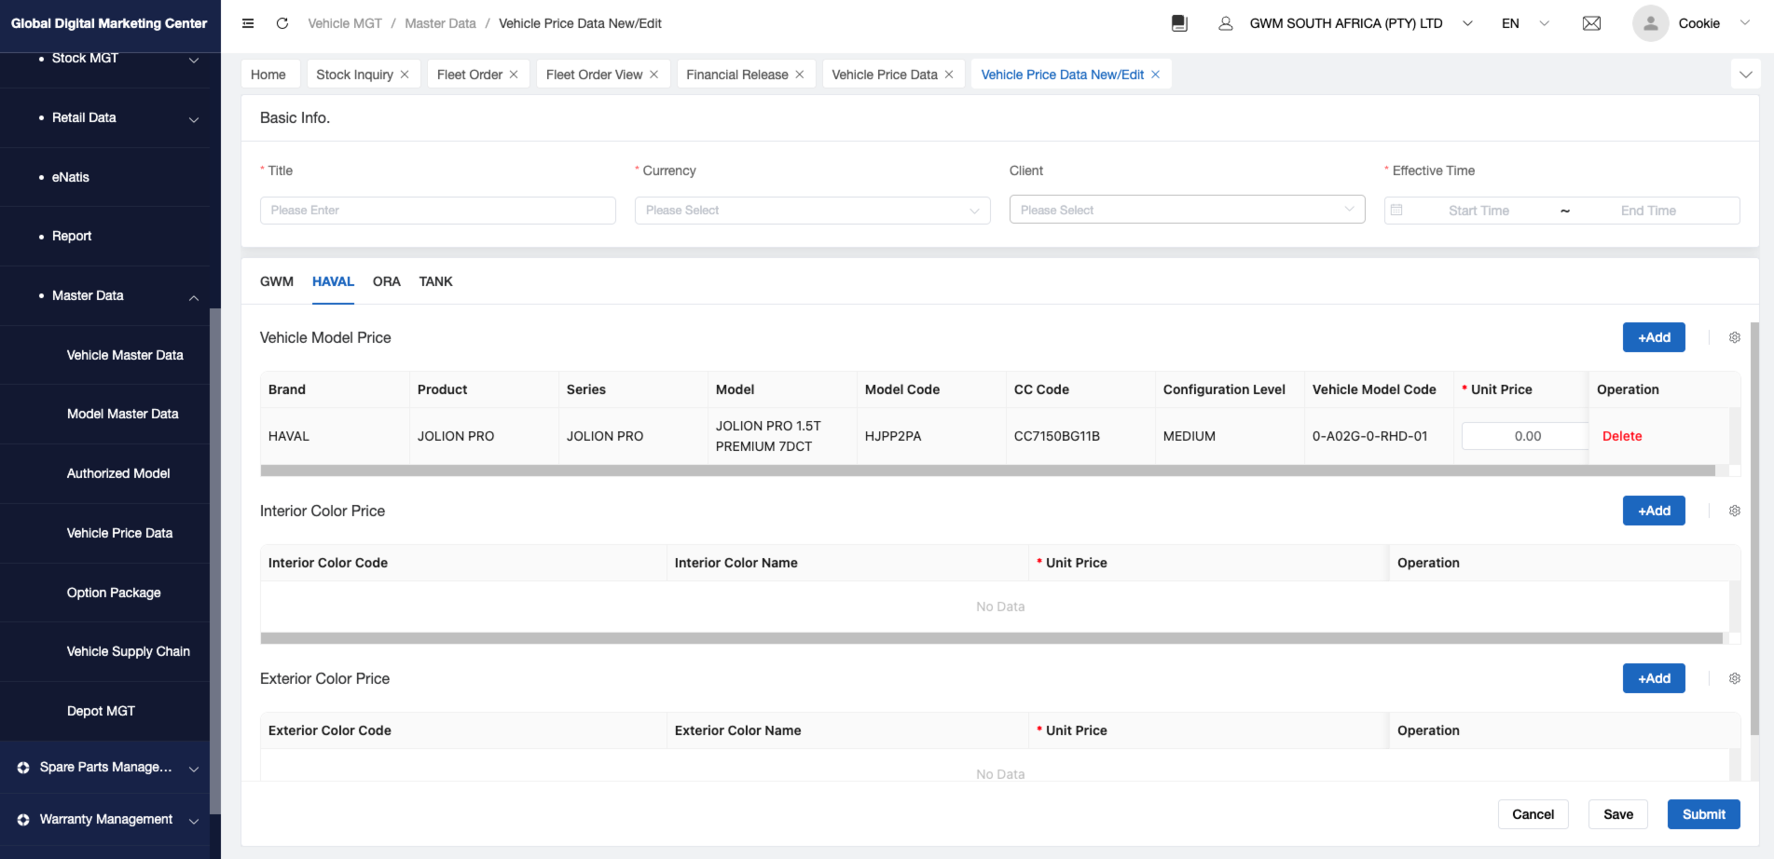Viewport: 1774px width, 859px height.
Task: Click the calendar icon in Effective Time
Action: [x=1396, y=210]
